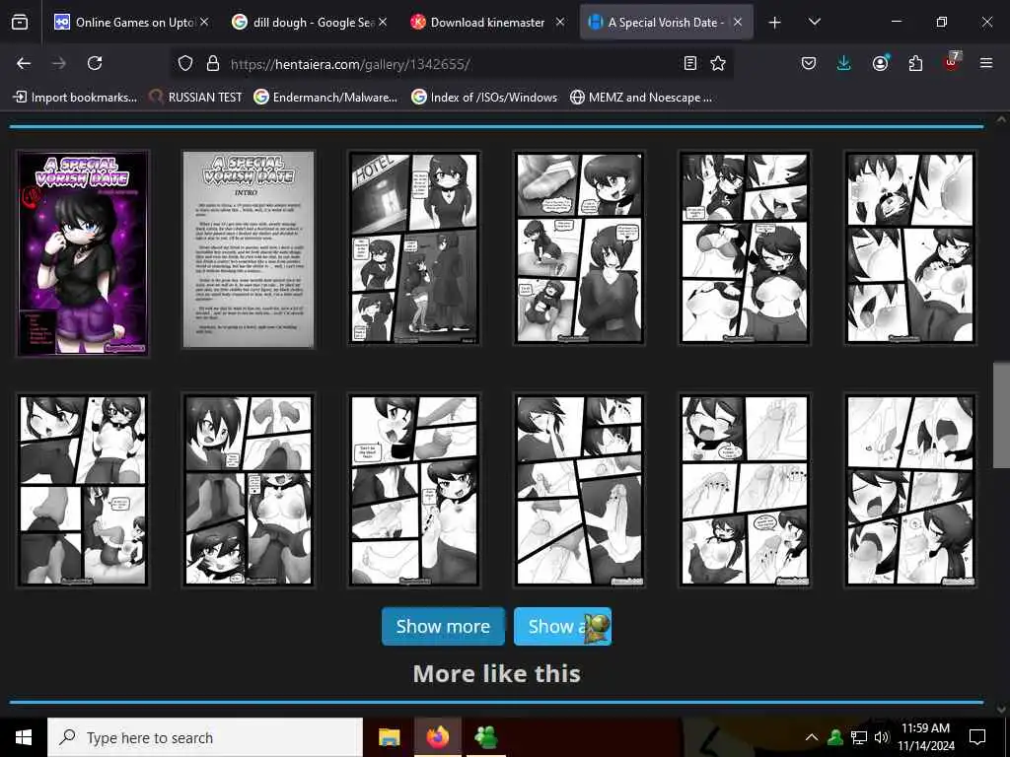Open the Firefox application hamburger menu

985,63
